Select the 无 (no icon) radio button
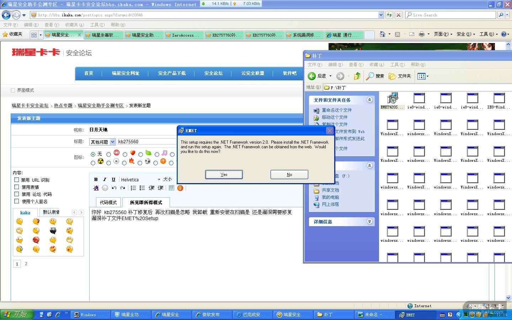The width and height of the screenshot is (512, 320). tap(93, 154)
